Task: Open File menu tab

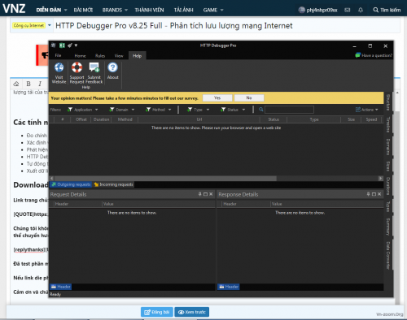Action: [58, 55]
